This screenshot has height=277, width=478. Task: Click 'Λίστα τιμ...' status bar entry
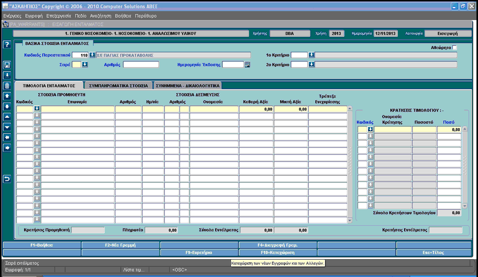click(134, 270)
